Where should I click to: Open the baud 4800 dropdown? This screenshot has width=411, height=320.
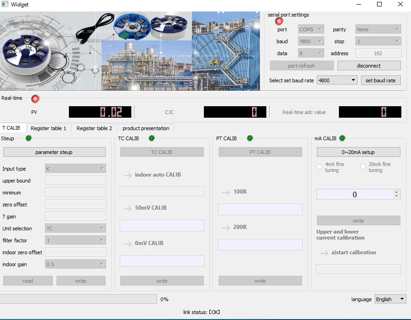[x=311, y=41]
